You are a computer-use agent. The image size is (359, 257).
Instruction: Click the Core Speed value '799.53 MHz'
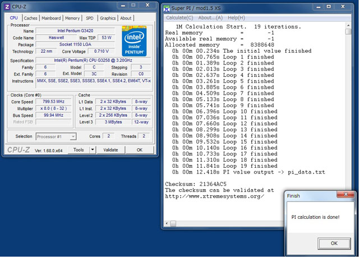[53, 102]
